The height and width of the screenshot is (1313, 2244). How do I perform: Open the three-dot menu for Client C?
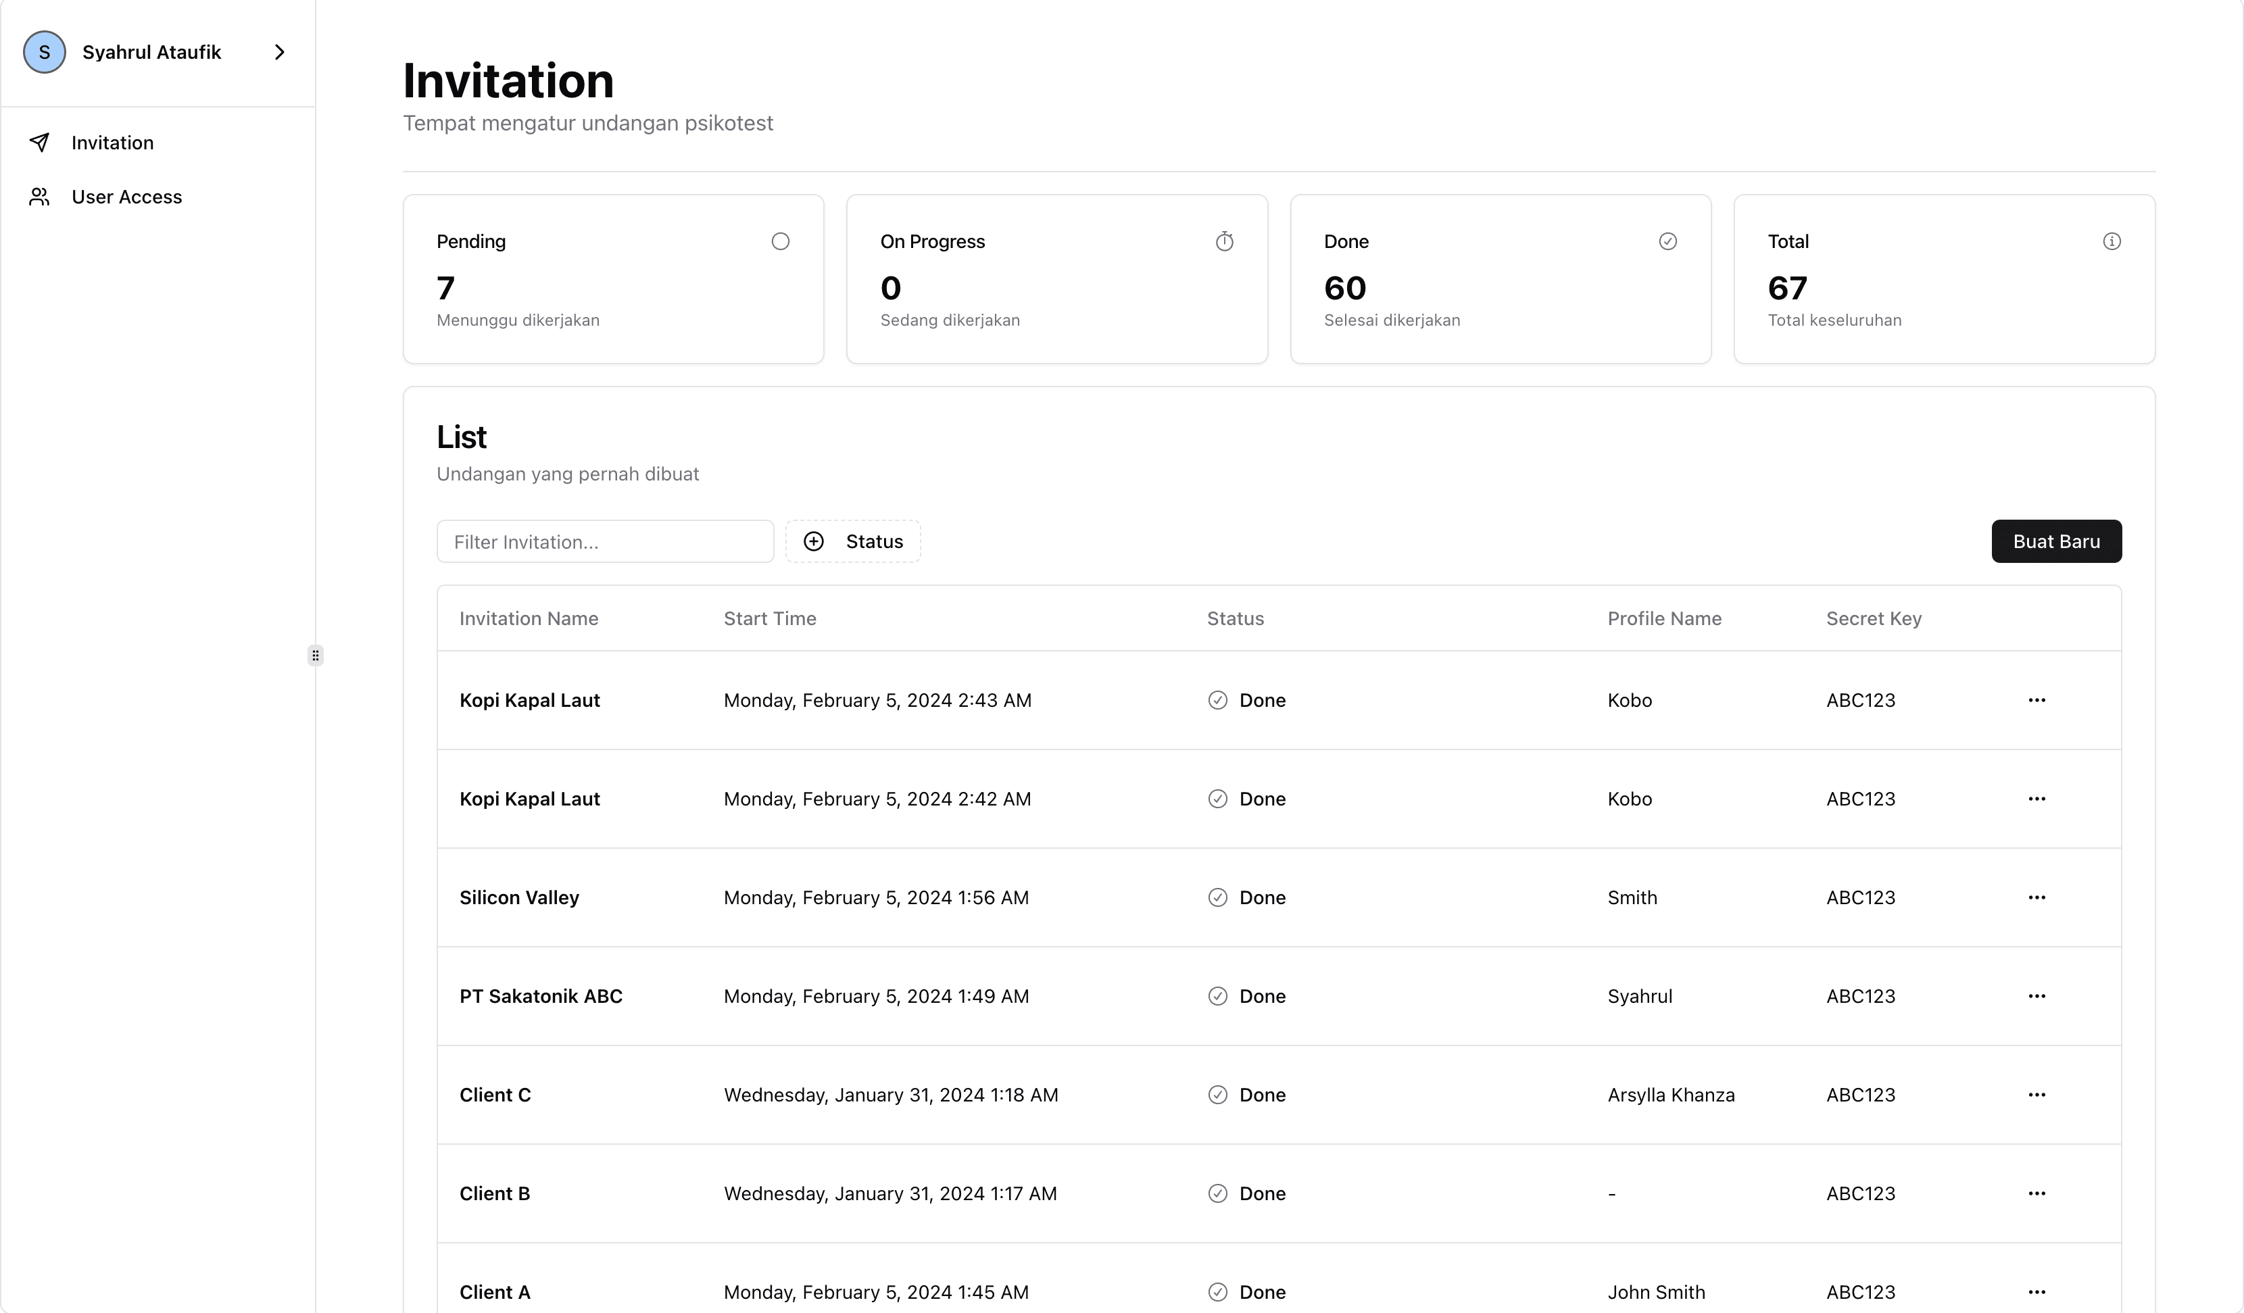(x=2036, y=1095)
